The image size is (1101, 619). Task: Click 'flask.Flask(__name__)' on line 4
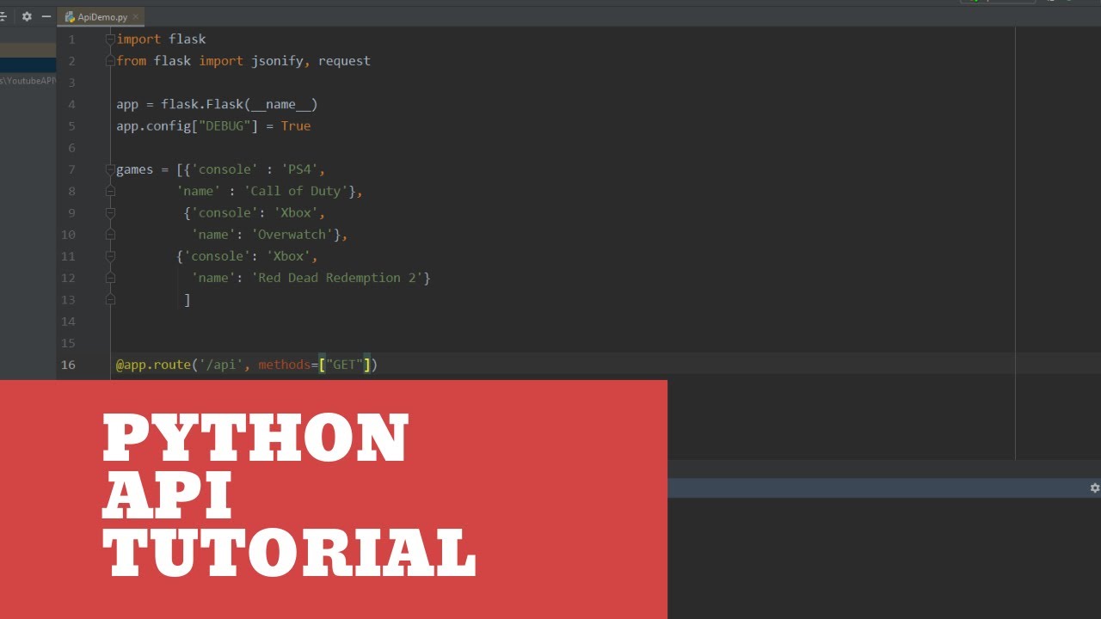click(x=239, y=104)
